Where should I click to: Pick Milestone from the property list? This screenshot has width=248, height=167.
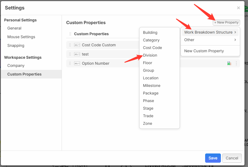pyautogui.click(x=152, y=86)
